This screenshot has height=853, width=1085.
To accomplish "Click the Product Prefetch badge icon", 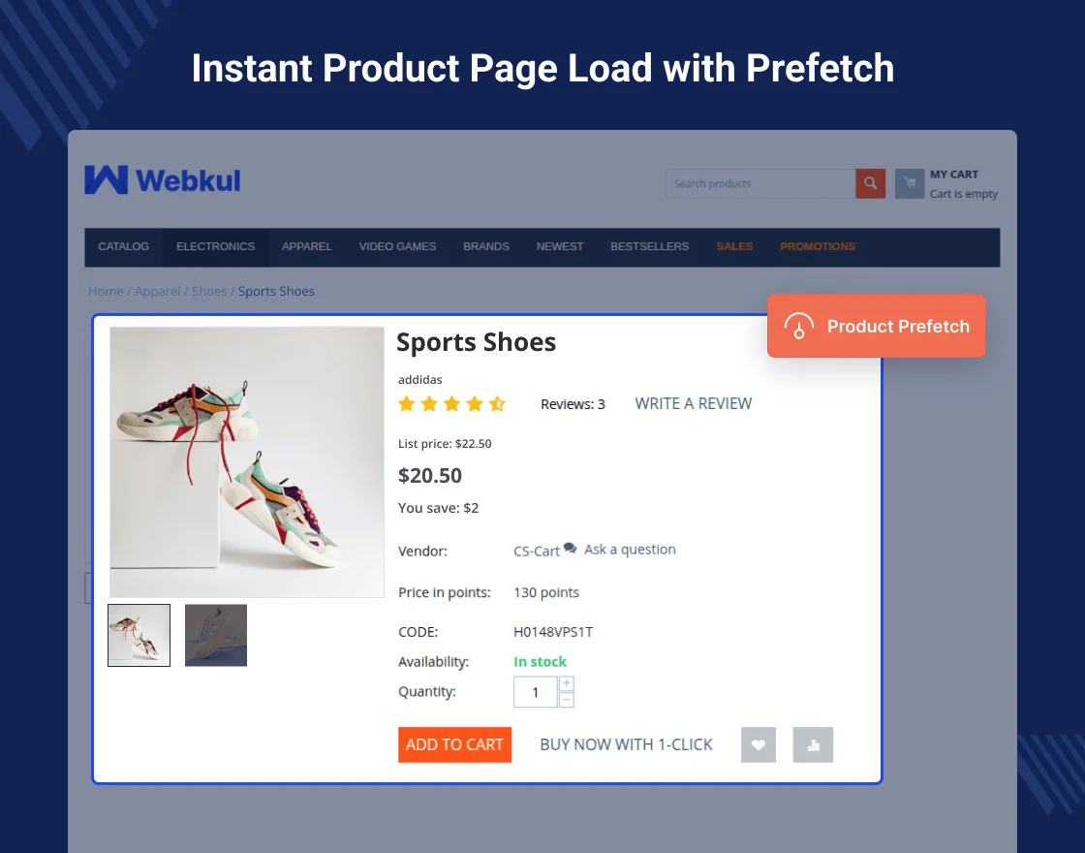I will [x=799, y=326].
